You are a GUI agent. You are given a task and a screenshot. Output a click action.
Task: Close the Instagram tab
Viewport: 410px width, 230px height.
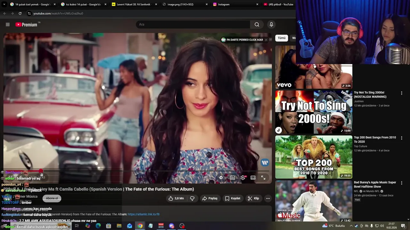pyautogui.click(x=257, y=4)
